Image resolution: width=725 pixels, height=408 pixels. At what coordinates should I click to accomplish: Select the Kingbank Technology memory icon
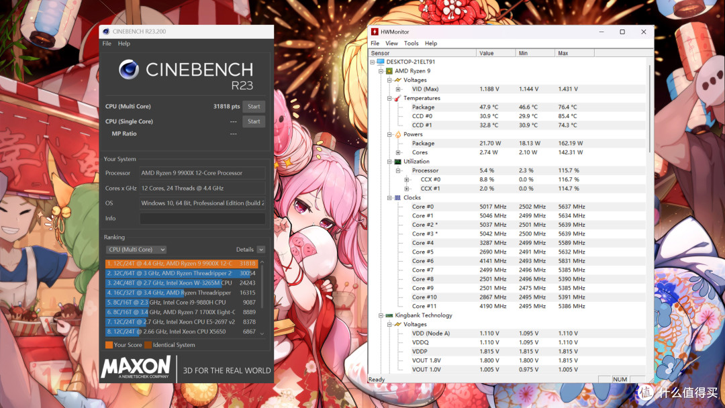[x=389, y=315]
